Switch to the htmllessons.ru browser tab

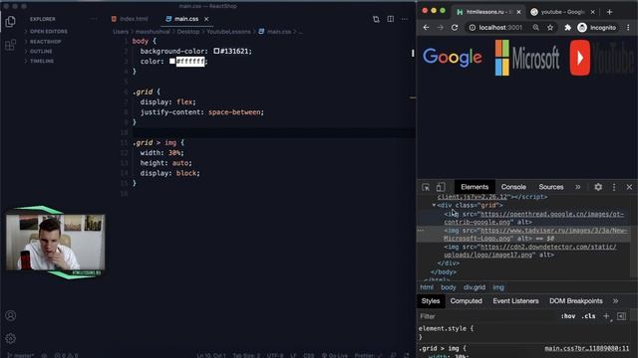point(485,12)
